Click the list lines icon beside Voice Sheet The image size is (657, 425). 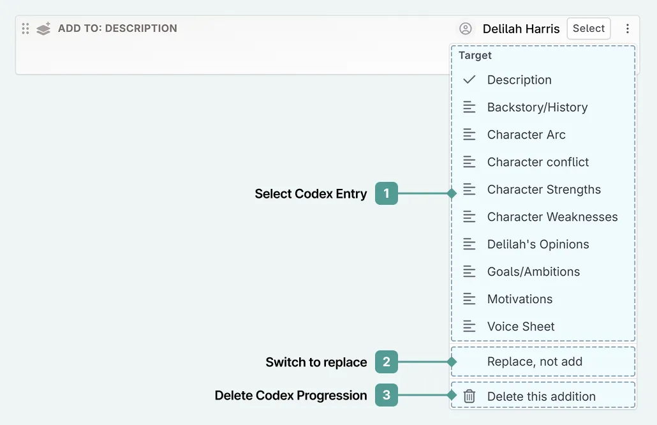[x=469, y=326]
